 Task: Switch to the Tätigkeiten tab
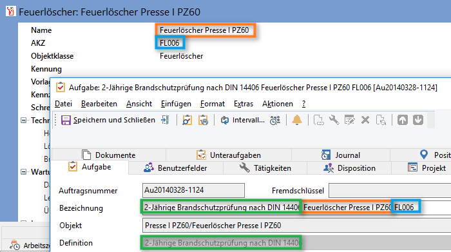265,168
